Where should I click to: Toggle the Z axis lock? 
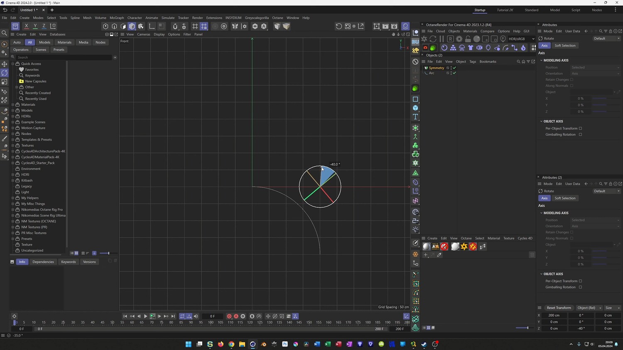pos(44,26)
